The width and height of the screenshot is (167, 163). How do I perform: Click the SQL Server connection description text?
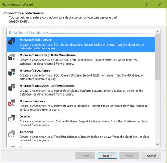pos(82,47)
